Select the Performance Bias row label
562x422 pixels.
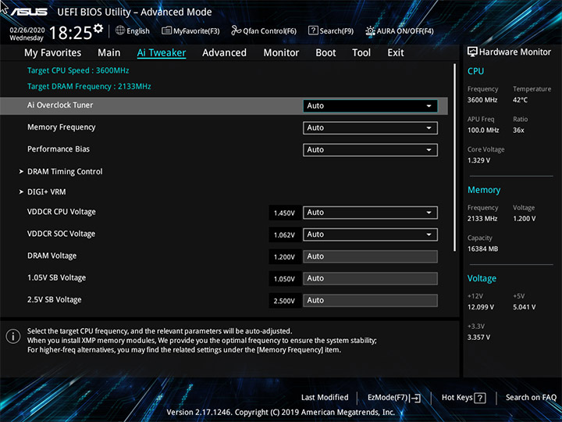pyautogui.click(x=59, y=149)
